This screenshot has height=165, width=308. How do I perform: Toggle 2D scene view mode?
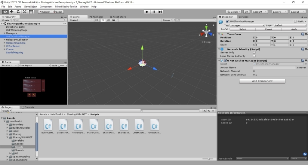click(97, 20)
